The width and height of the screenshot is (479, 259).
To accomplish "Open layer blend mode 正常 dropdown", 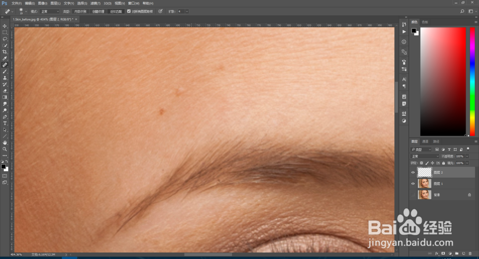I will 424,156.
